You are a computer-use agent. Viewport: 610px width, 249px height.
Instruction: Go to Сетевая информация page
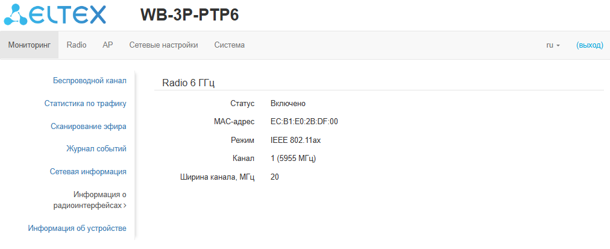(88, 171)
